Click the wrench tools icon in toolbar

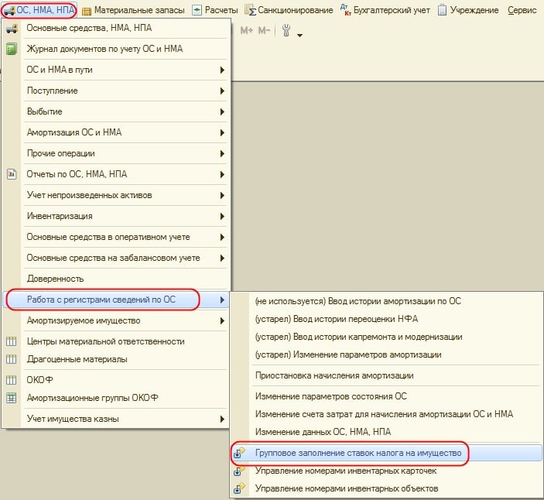pyautogui.click(x=286, y=31)
